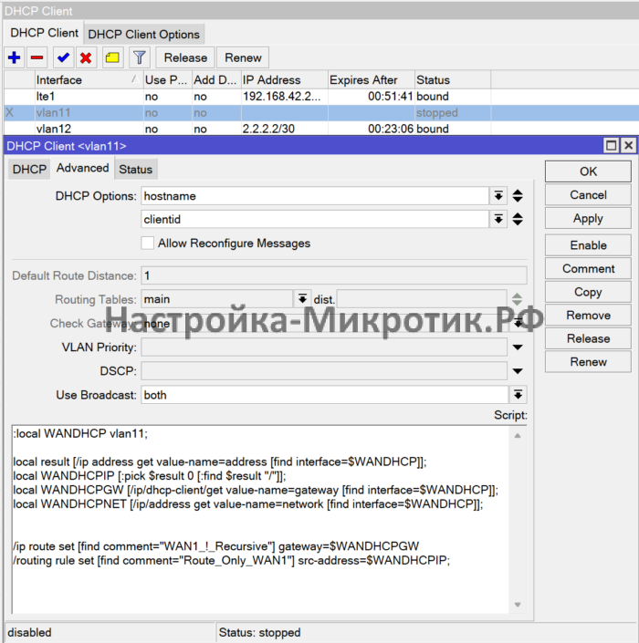Sort by Expires After column header

[x=371, y=80]
